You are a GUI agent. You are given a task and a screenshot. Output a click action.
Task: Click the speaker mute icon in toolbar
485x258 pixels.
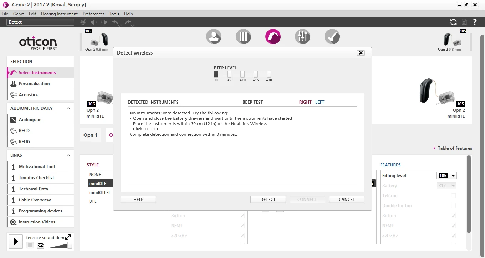(94, 22)
